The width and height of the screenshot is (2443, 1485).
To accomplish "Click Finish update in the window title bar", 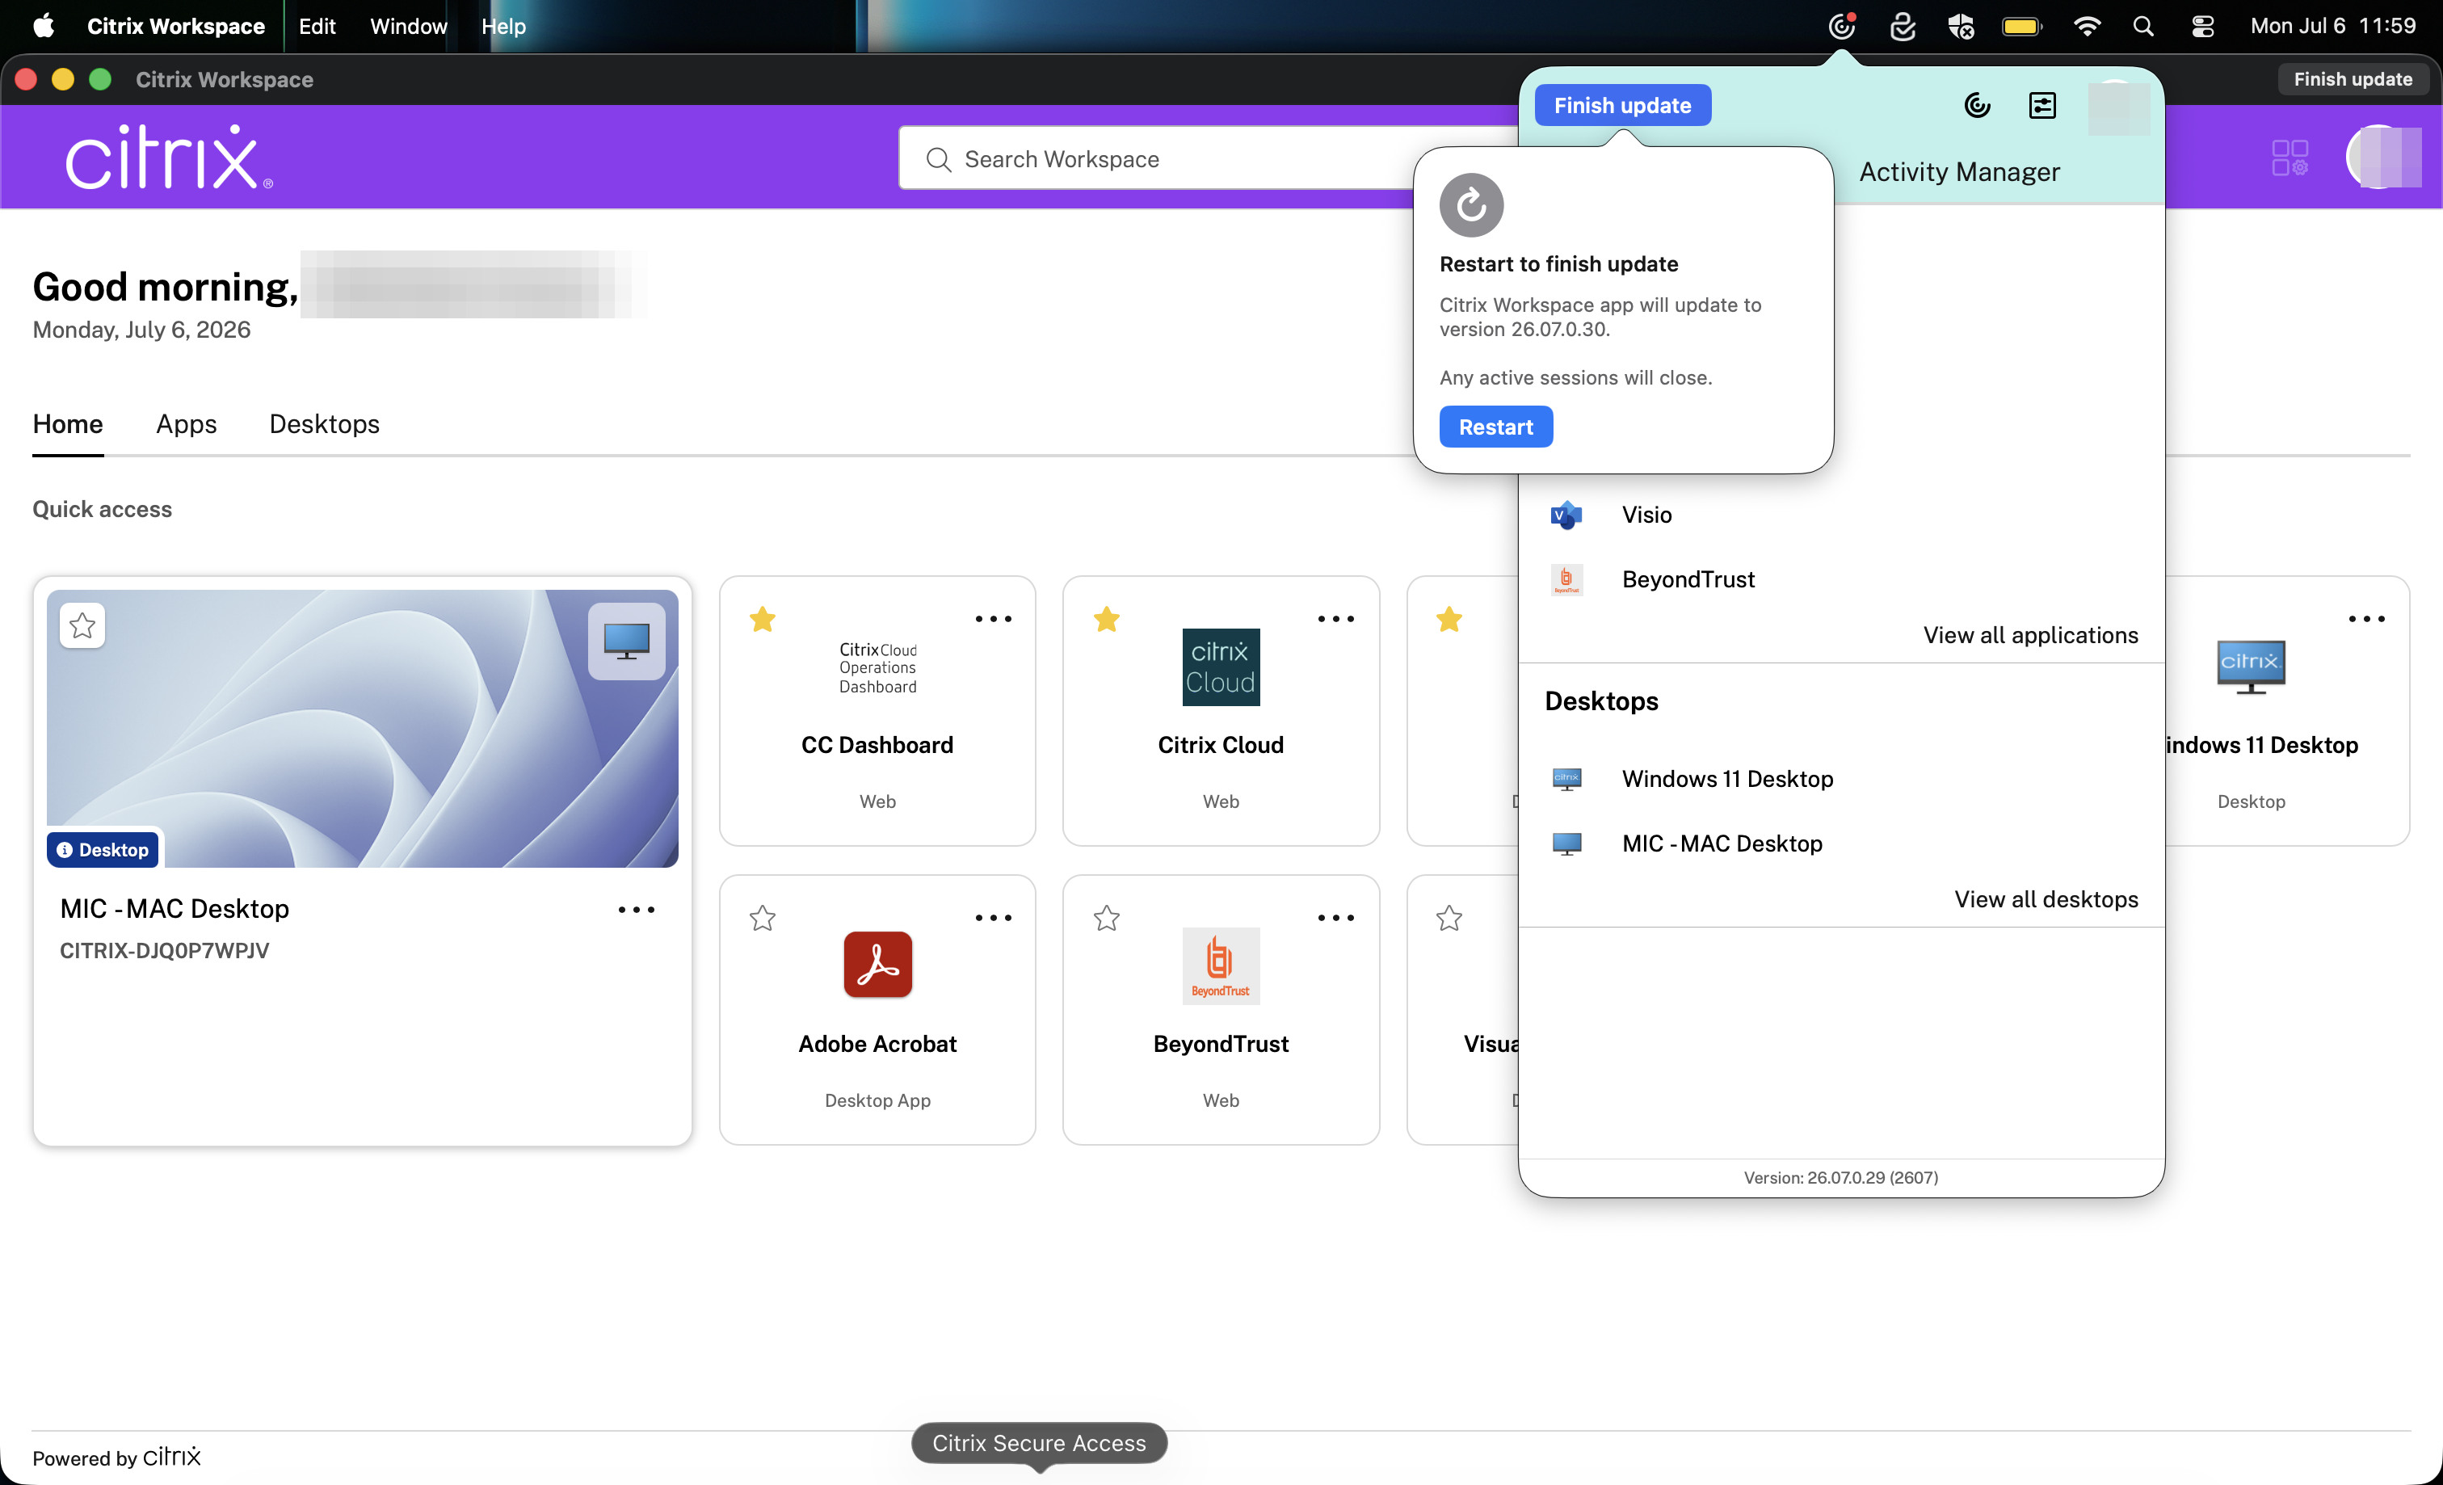I will pos(2353,79).
